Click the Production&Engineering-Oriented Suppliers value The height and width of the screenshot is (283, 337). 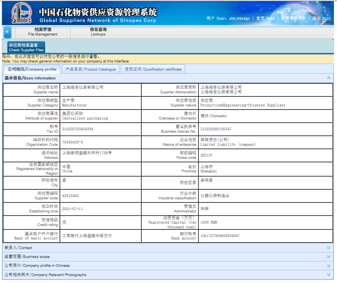pyautogui.click(x=243, y=105)
